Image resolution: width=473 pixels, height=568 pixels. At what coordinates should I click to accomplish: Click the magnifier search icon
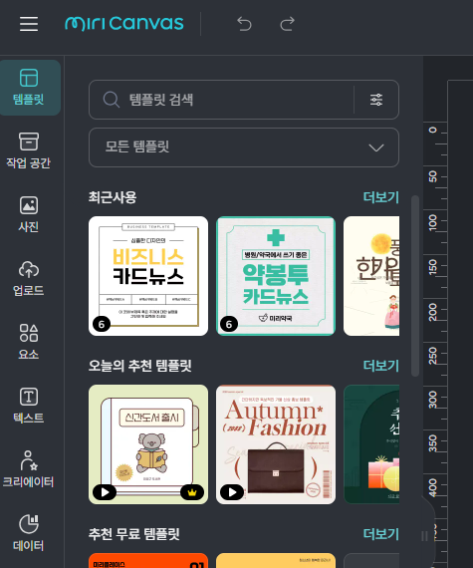[111, 100]
